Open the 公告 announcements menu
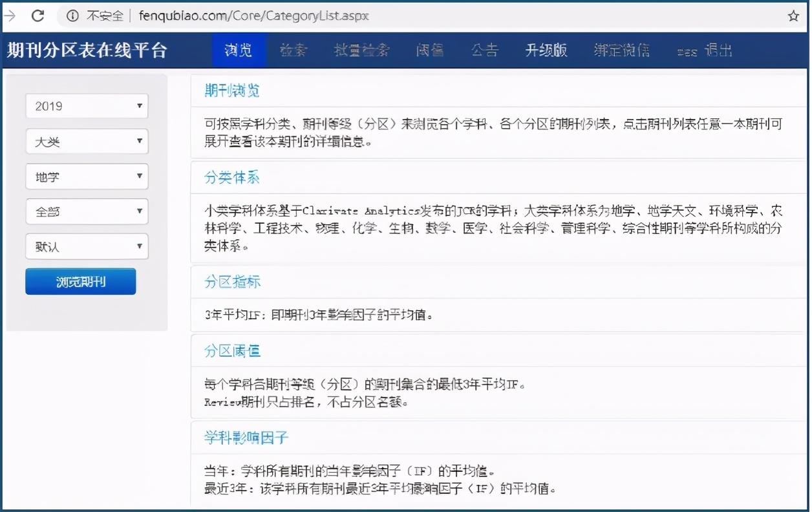The height and width of the screenshot is (512, 812). pyautogui.click(x=485, y=50)
